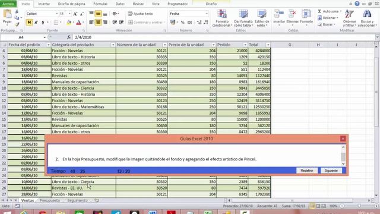Switch to the Programador tab

178,4
